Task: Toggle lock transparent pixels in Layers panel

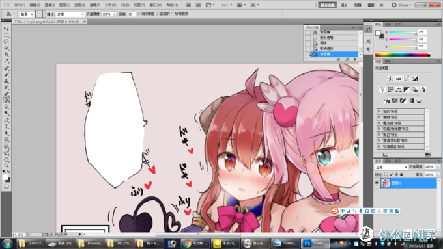Action: (386, 174)
